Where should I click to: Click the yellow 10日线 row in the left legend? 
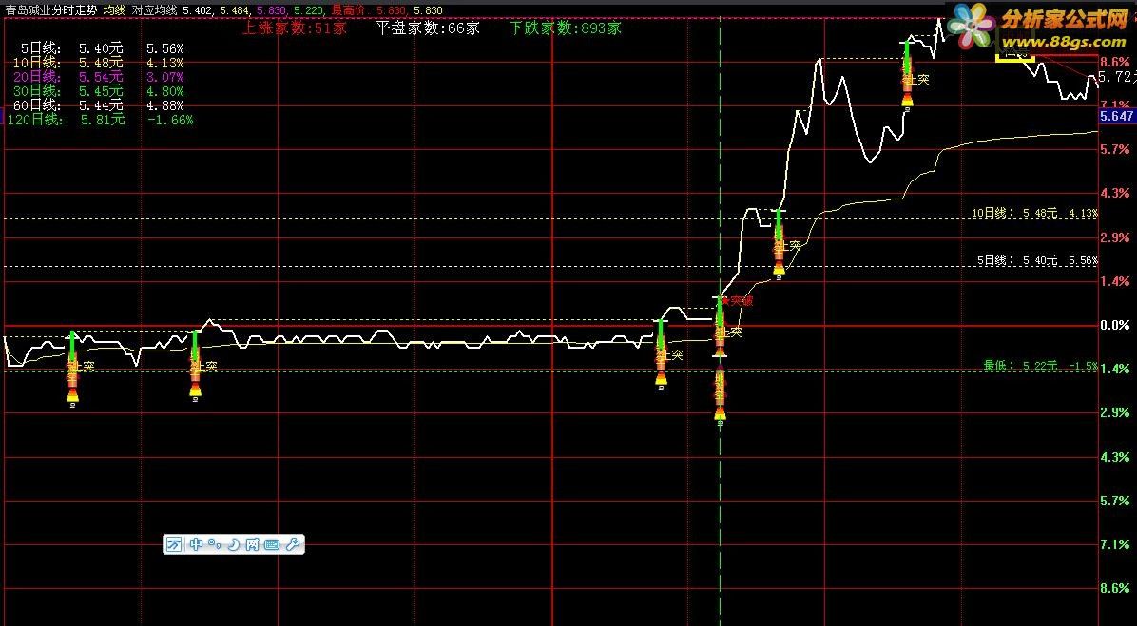[x=99, y=63]
